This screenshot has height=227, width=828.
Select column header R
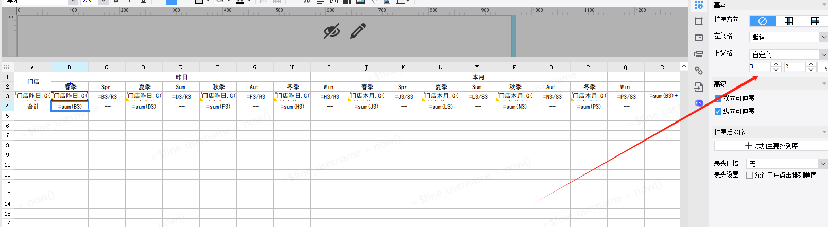662,67
